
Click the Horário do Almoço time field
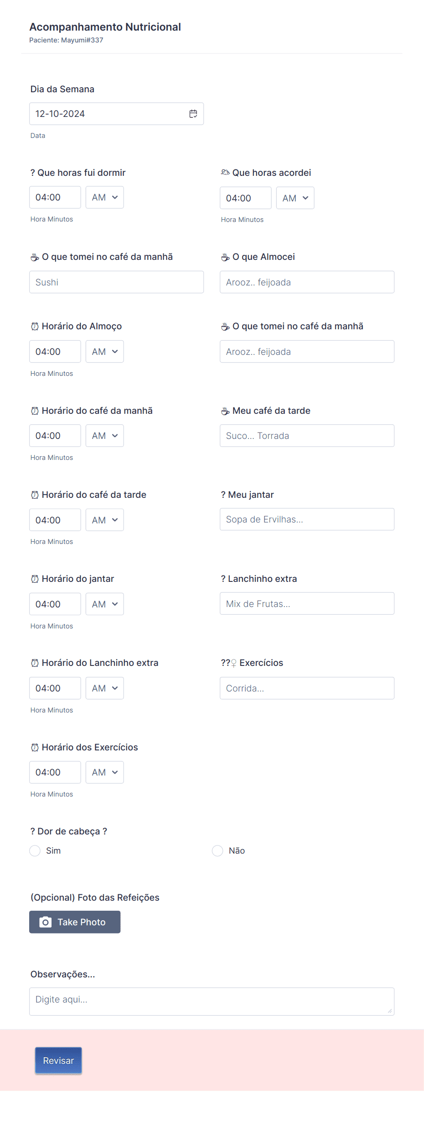tap(55, 352)
